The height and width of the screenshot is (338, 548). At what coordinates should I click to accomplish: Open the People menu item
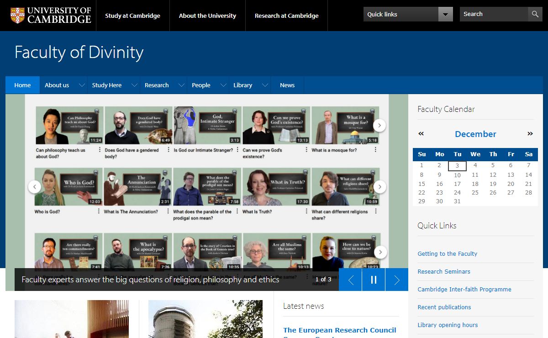coord(201,85)
